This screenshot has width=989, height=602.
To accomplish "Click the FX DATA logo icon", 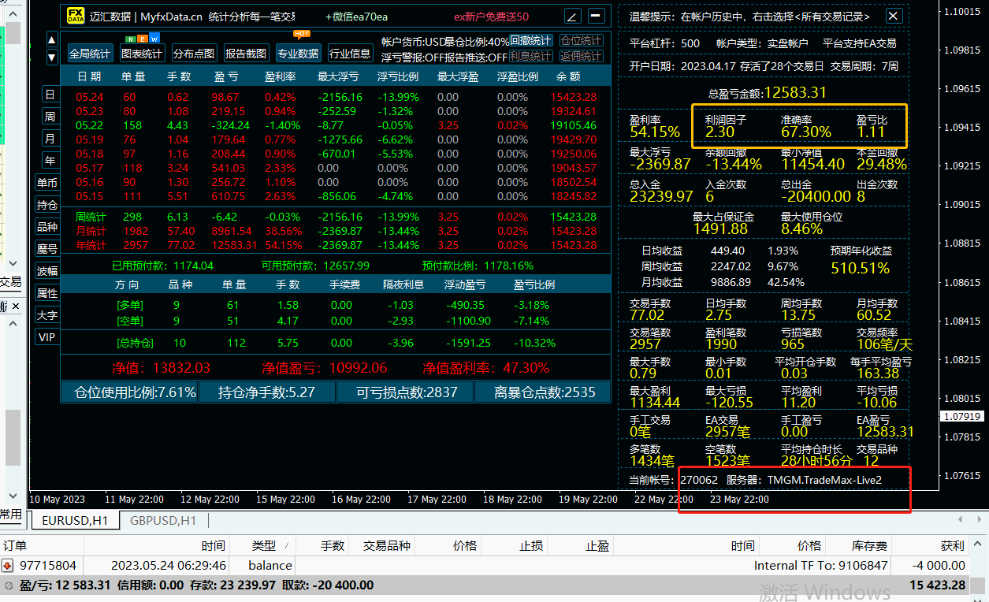I will 75,15.
